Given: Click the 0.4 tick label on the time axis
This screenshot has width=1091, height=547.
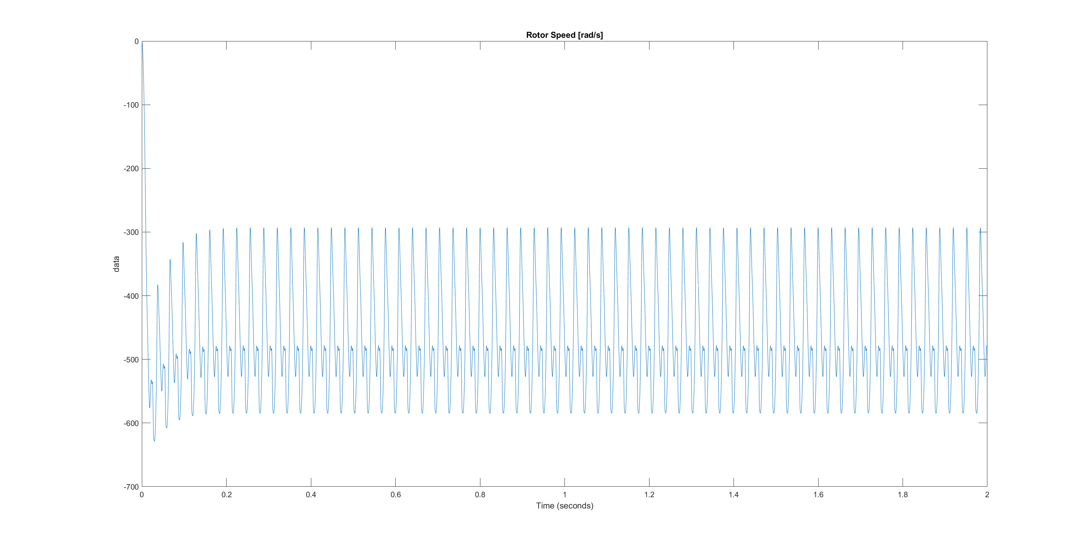Looking at the screenshot, I should click(311, 495).
